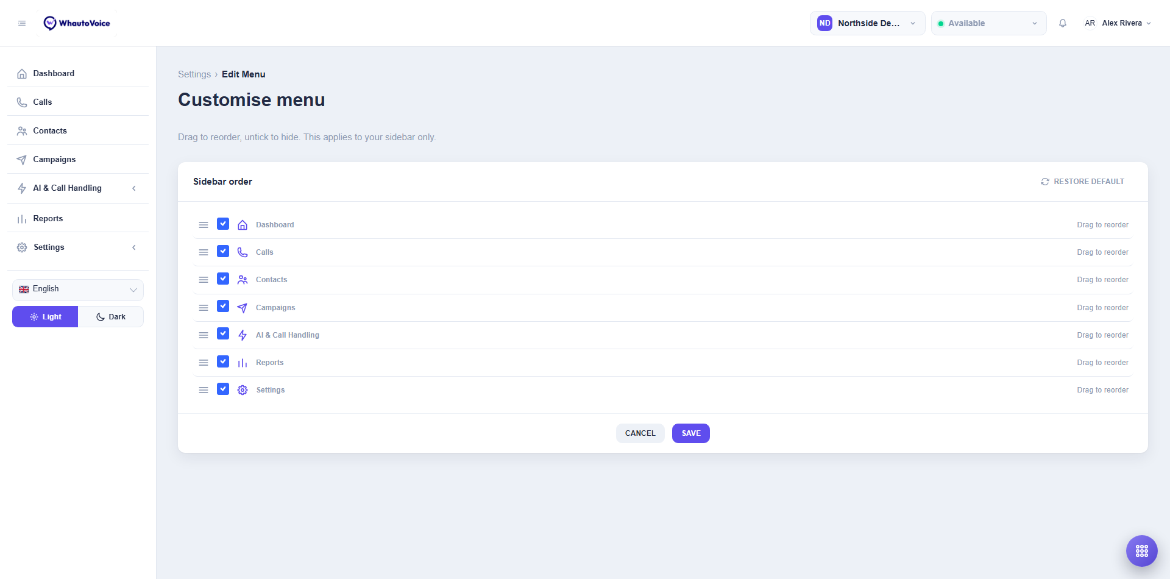Open Reports in the sidebar

pyautogui.click(x=78, y=218)
